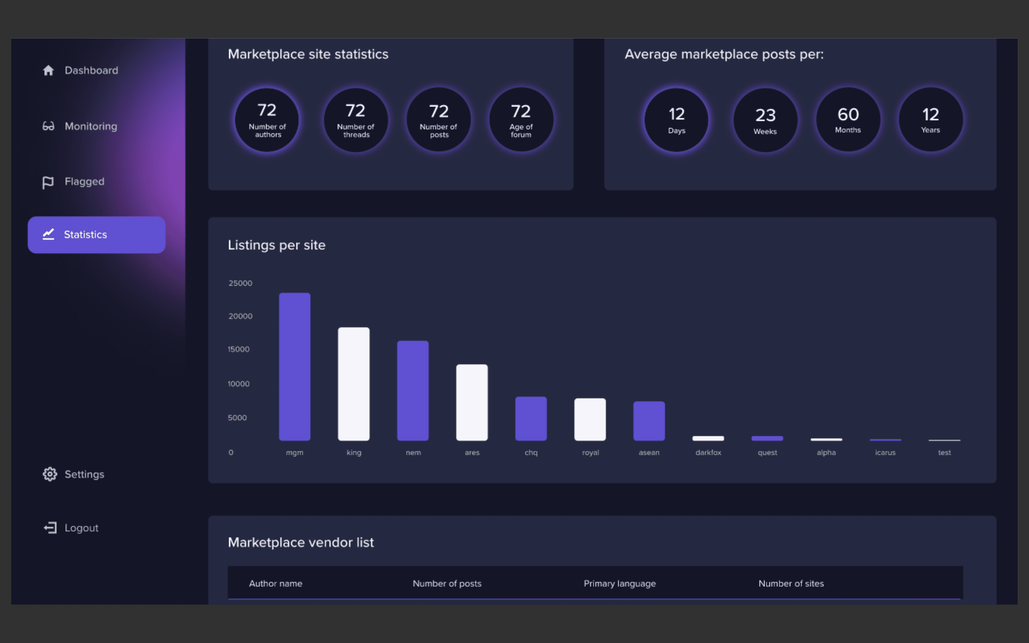Click the 'icarus' axis label

tap(885, 452)
